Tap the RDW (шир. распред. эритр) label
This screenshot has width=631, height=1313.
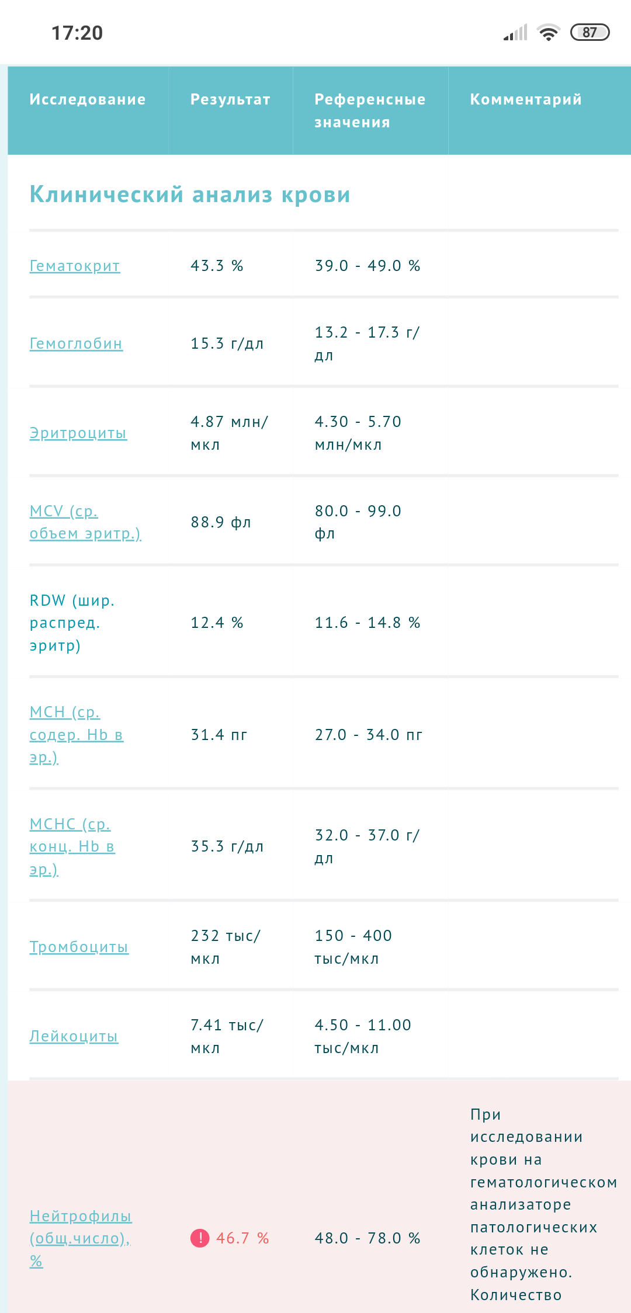point(72,623)
